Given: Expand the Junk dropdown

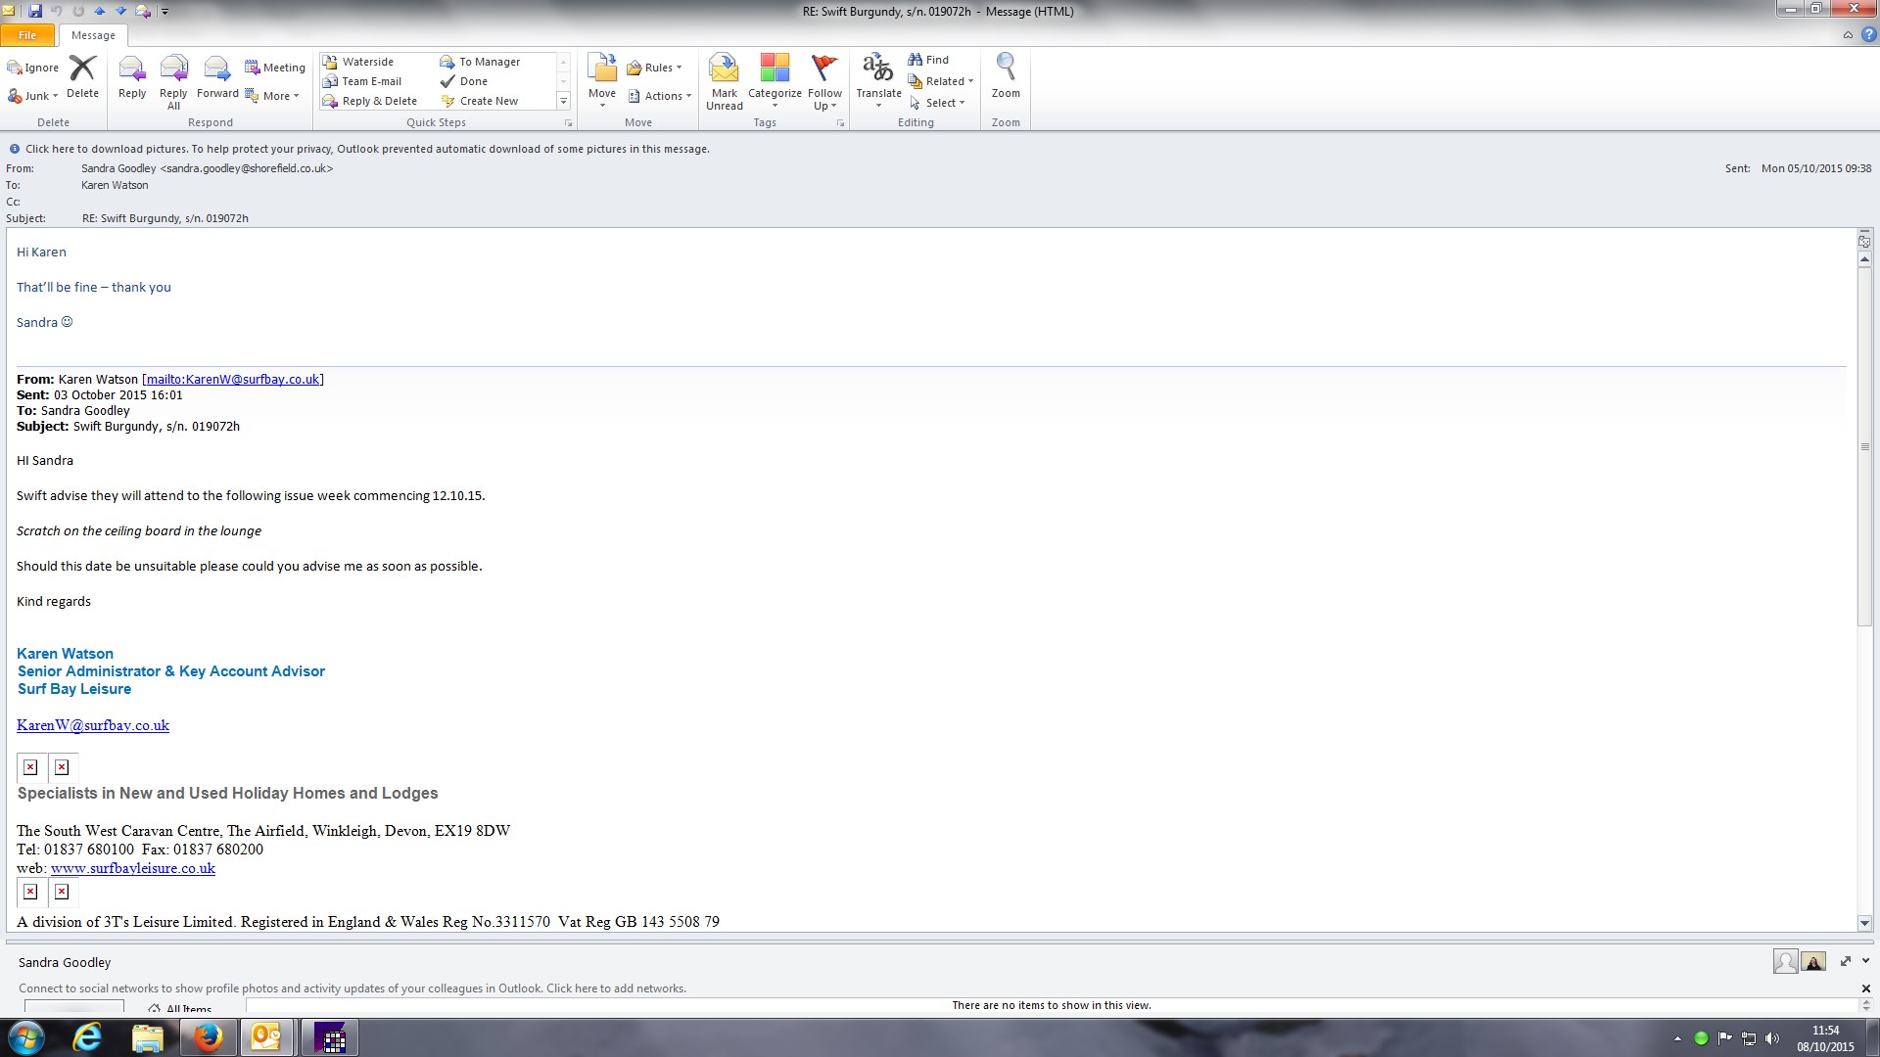Looking at the screenshot, I should (55, 96).
